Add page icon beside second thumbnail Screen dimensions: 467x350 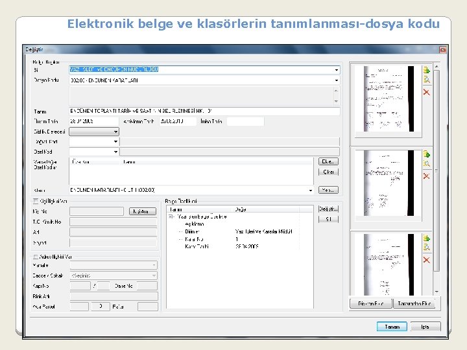(427, 154)
